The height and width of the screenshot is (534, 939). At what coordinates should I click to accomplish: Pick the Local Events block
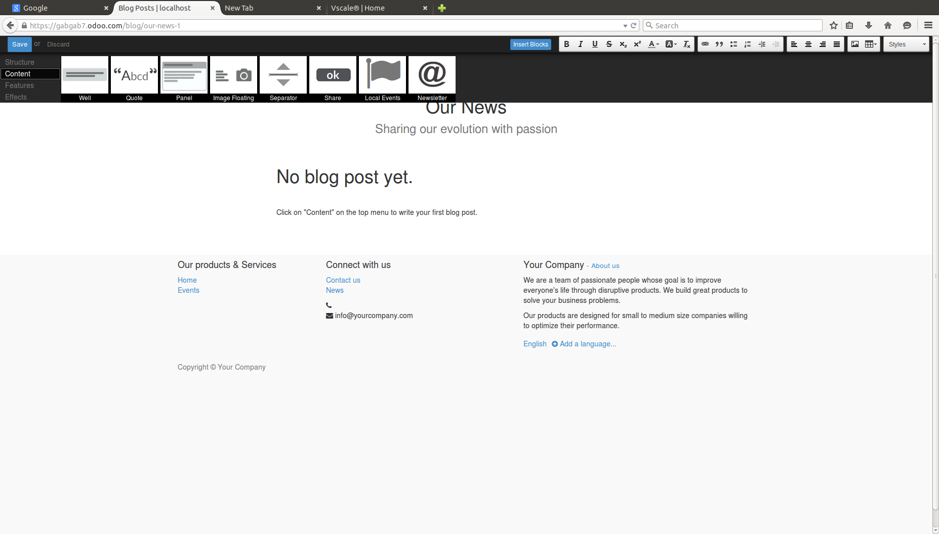click(x=383, y=79)
